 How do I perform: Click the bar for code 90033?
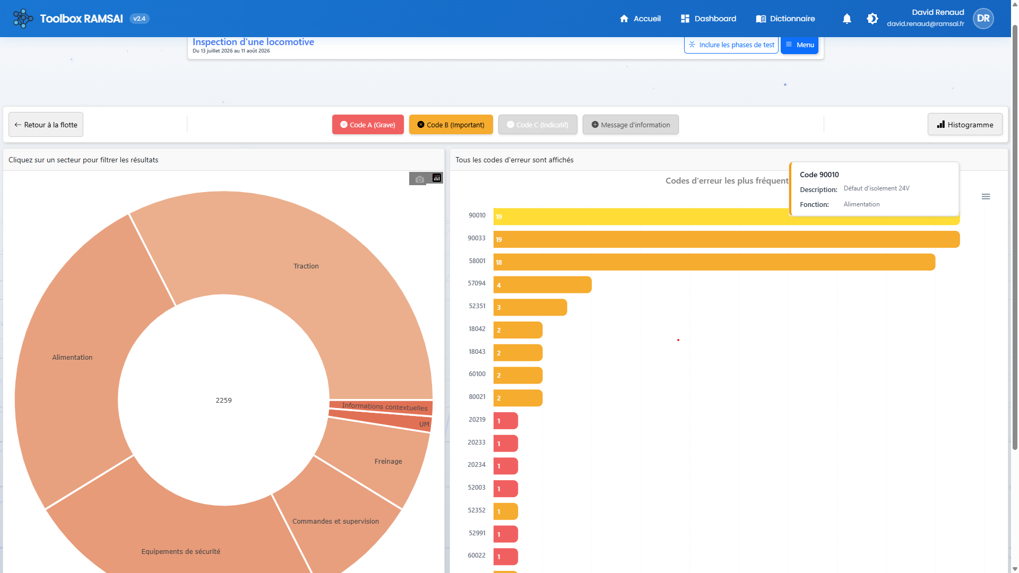(x=727, y=239)
